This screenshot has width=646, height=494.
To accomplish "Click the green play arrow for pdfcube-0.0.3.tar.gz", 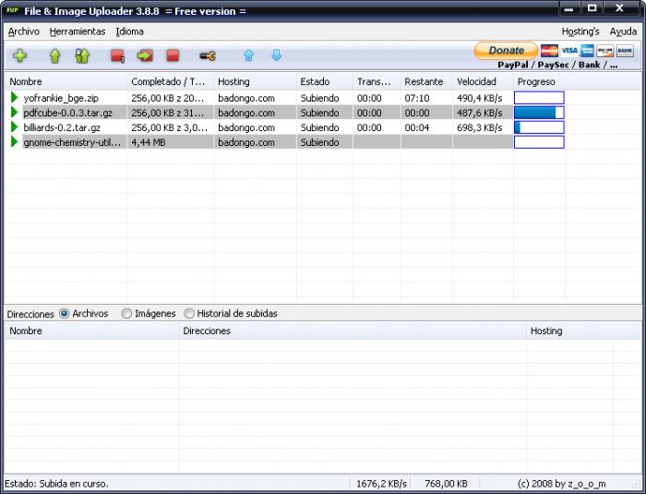I will click(x=15, y=112).
